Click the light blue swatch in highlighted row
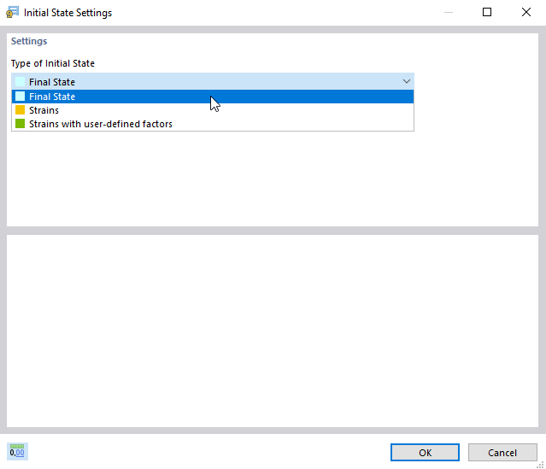Screen dimensions: 546x469 (21, 97)
